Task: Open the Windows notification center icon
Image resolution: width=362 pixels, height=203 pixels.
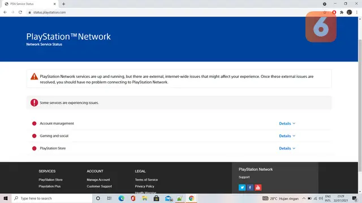Action: (x=355, y=198)
